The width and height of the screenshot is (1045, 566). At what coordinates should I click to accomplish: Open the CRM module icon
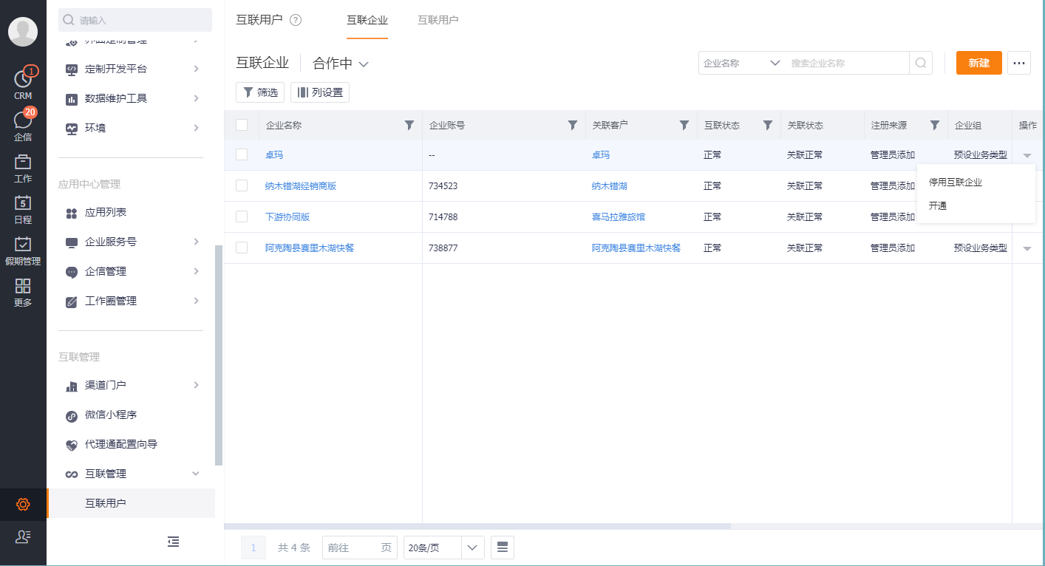click(x=23, y=78)
